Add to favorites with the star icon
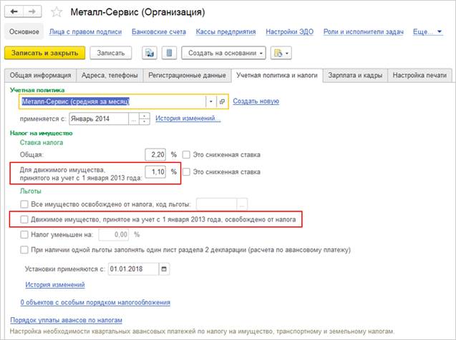The height and width of the screenshot is (340, 456). click(x=57, y=12)
